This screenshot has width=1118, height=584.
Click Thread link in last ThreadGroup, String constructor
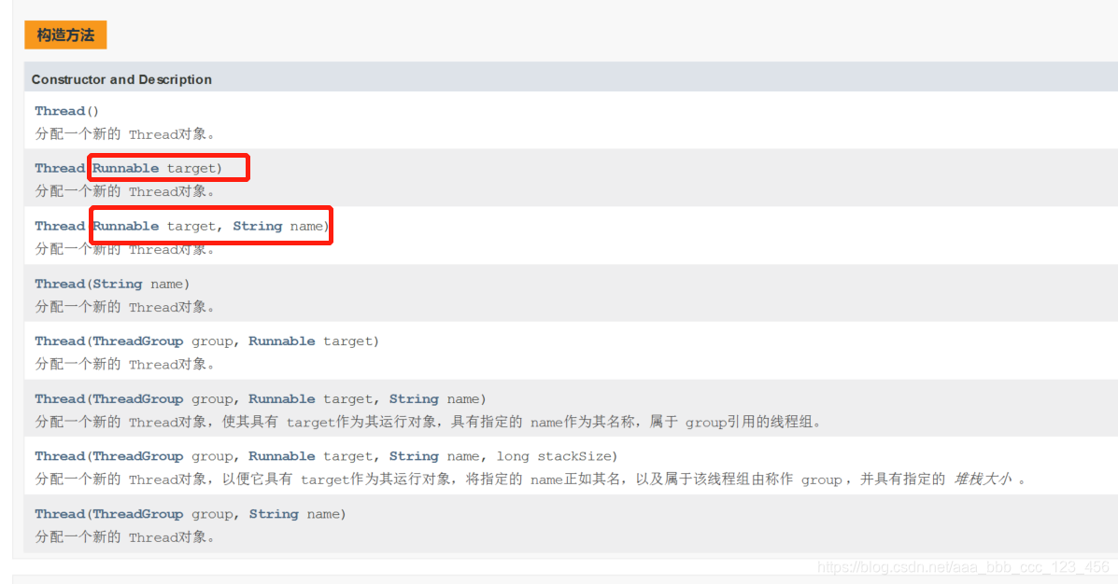60,513
